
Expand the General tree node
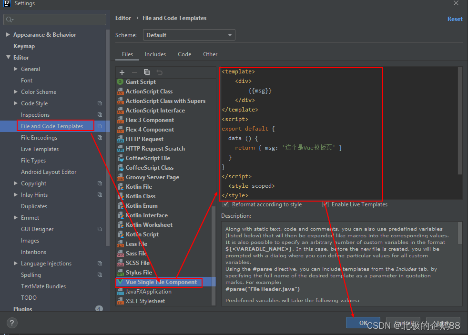click(x=16, y=69)
